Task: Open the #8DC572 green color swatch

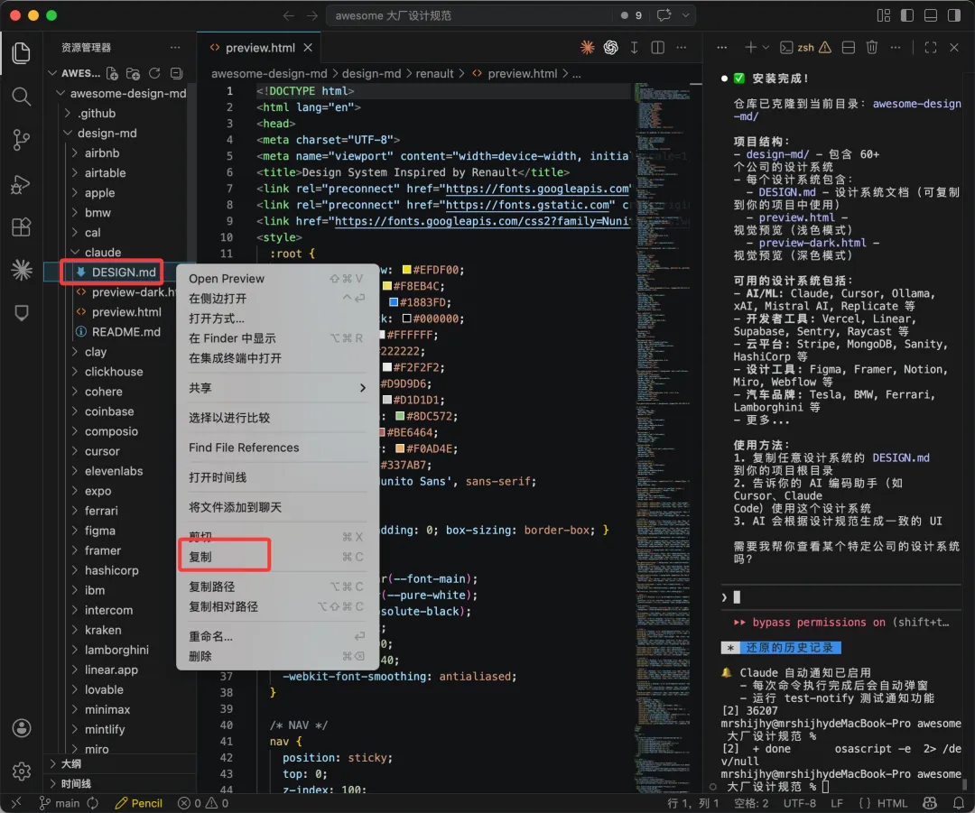Action: coord(400,416)
